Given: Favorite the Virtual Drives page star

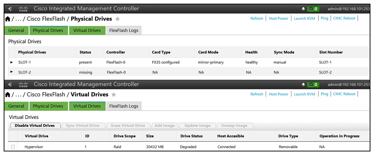Looking at the screenshot, I should tap(114, 95).
